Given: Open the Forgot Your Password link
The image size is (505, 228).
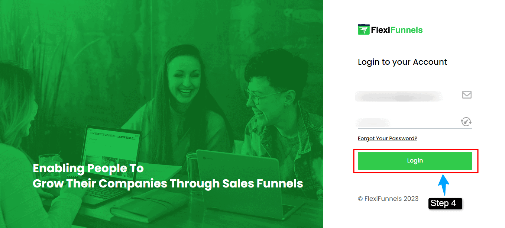Looking at the screenshot, I should [x=387, y=138].
